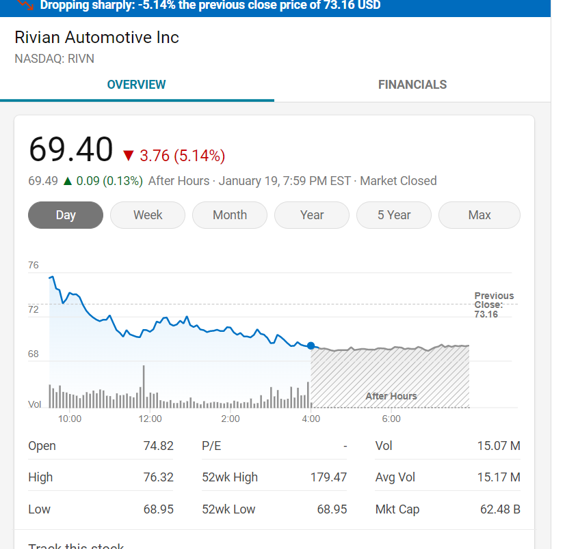Click the dropping sharply trend arrow icon

coord(25,4)
